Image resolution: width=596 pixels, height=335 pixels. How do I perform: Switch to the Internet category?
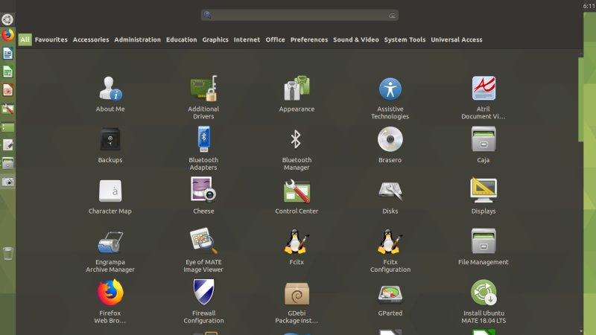click(x=247, y=39)
